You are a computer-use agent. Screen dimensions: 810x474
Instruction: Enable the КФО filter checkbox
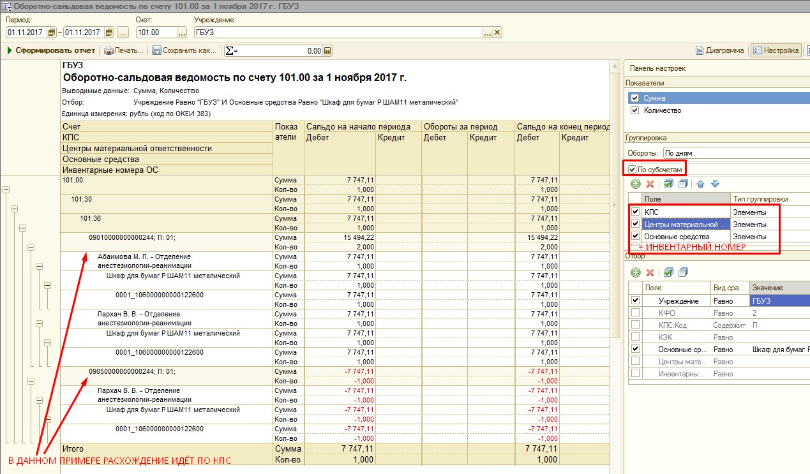tap(634, 313)
